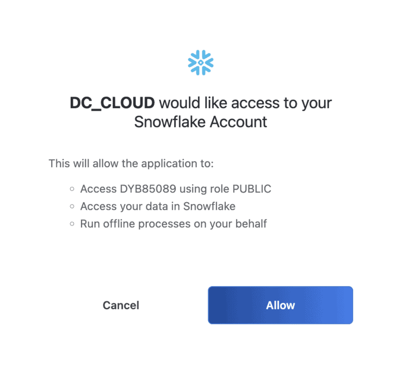This screenshot has height=371, width=396.
Task: Click the role name PUBLIC
Action: [x=251, y=189]
